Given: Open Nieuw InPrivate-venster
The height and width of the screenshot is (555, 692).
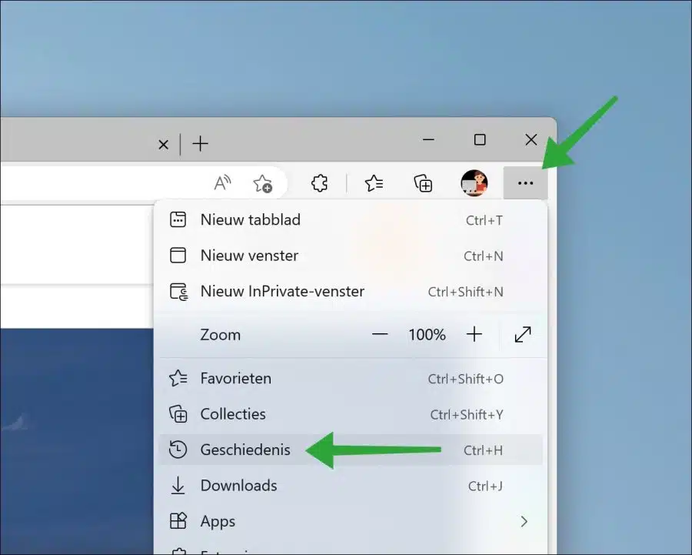Looking at the screenshot, I should (x=351, y=291).
